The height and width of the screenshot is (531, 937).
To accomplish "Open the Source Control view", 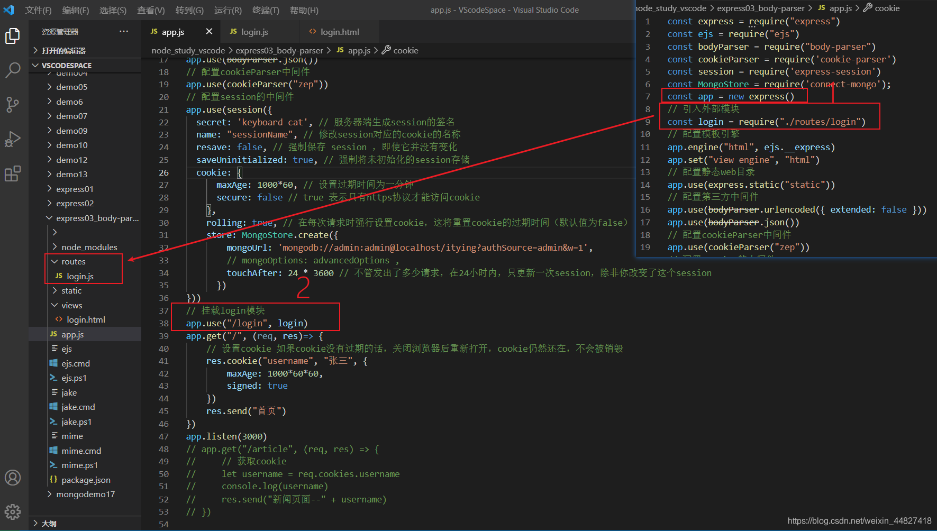I will [x=13, y=104].
